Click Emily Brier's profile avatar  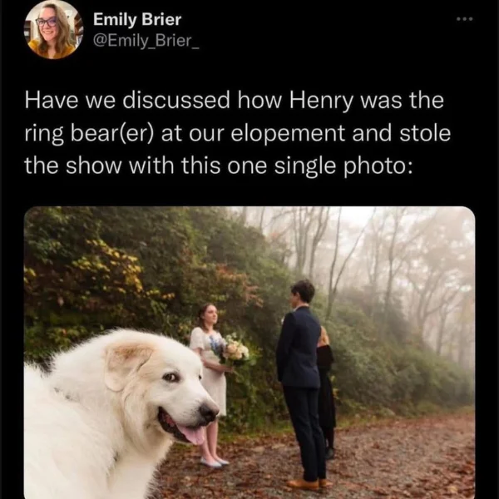click(53, 29)
